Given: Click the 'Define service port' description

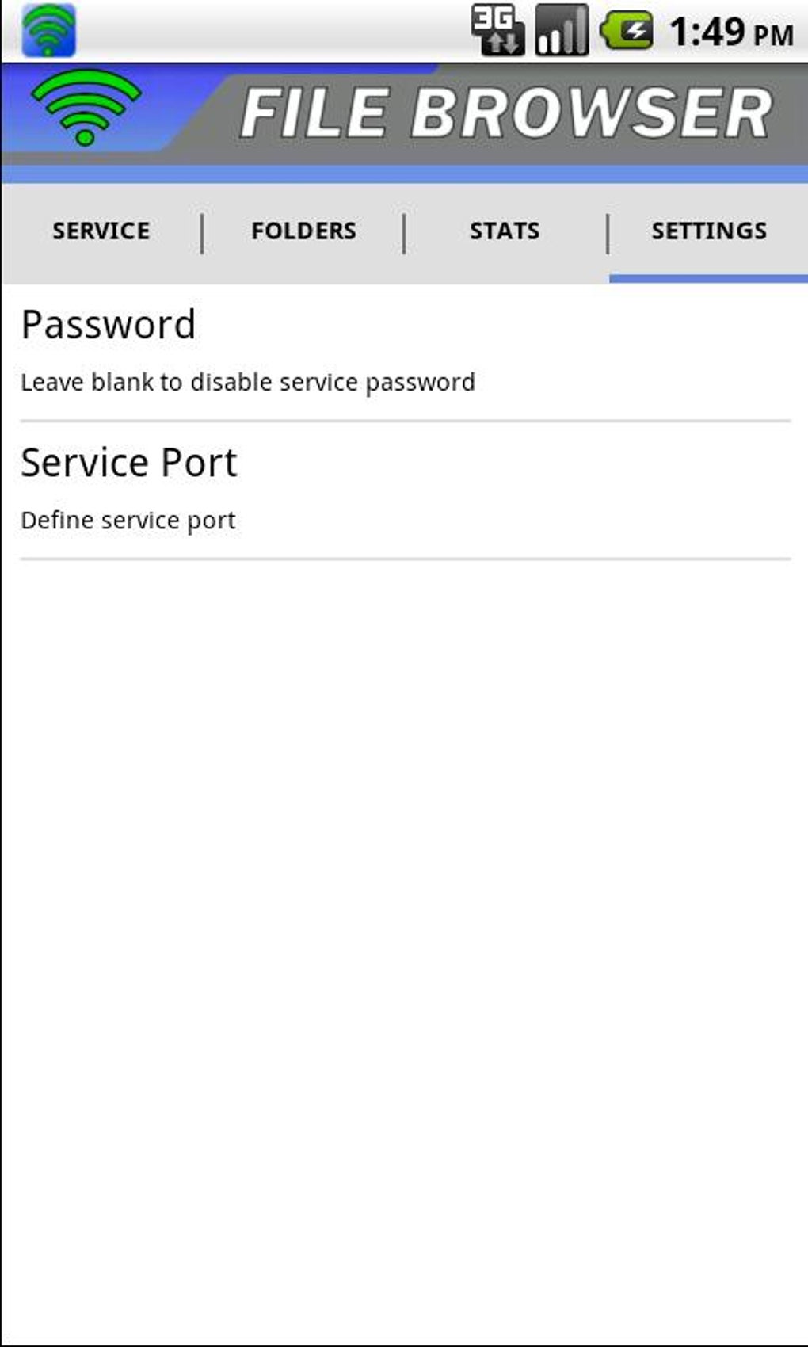Looking at the screenshot, I should click(128, 521).
